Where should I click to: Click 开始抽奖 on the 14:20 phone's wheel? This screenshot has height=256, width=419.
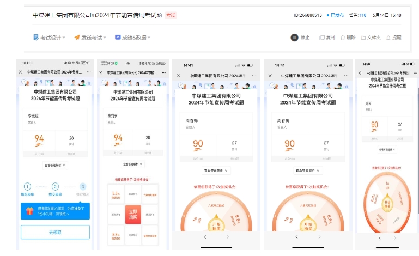tap(387, 204)
